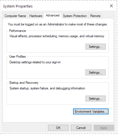Image resolution: width=118 pixels, height=135 pixels.
Task: Select the Advanced tab
Action: coord(53,15)
